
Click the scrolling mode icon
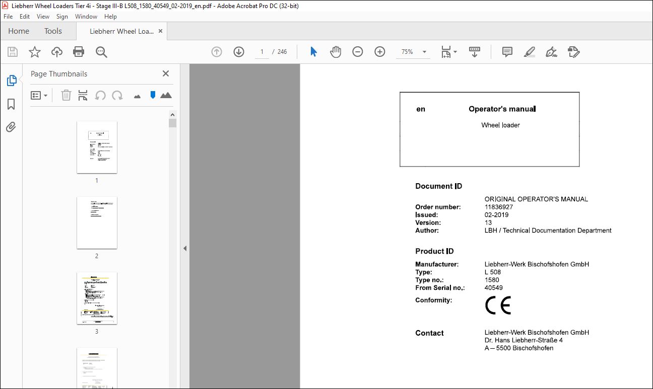coord(474,52)
